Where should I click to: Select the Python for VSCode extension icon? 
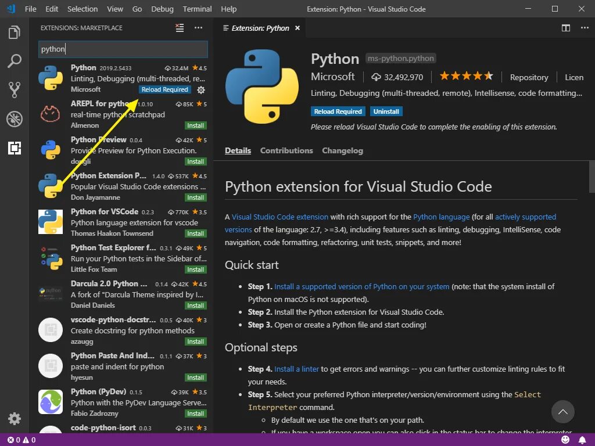coord(51,222)
